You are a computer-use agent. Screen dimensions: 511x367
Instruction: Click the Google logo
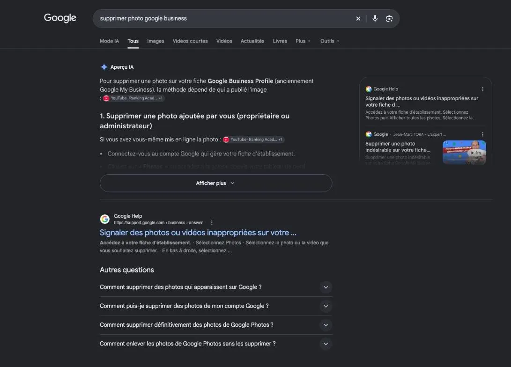point(60,18)
